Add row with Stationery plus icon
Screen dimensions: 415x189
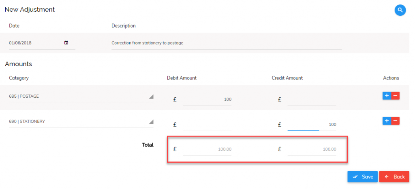pos(387,121)
